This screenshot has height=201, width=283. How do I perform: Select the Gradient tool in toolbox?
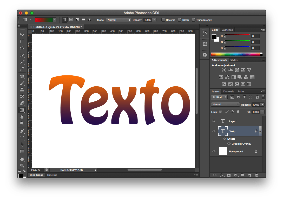pyautogui.click(x=22, y=110)
